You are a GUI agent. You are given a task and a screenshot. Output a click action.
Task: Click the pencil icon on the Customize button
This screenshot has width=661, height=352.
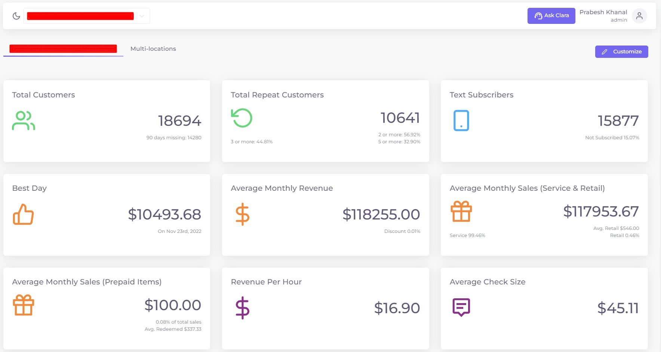click(605, 52)
